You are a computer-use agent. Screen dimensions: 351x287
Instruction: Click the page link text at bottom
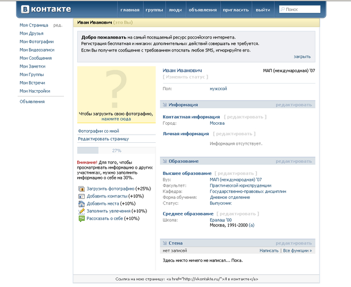tap(187, 279)
